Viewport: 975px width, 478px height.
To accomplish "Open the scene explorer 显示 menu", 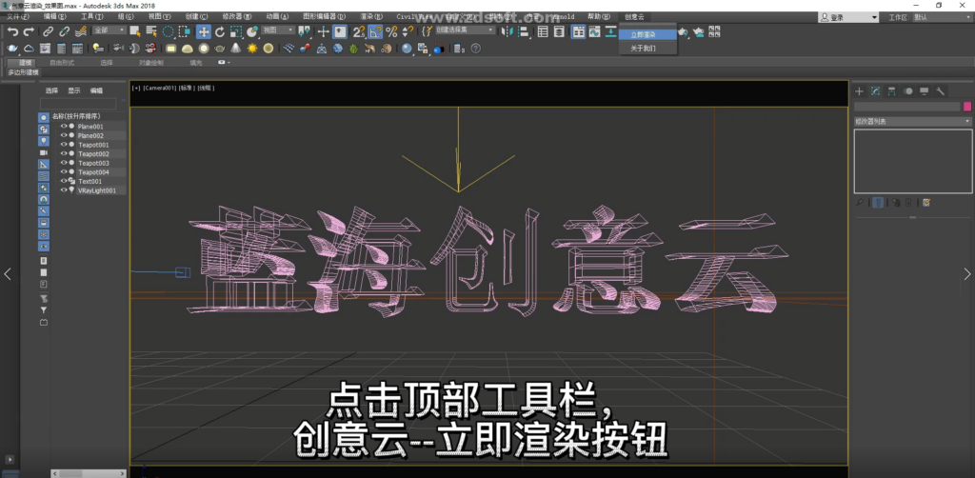I will 74,90.
